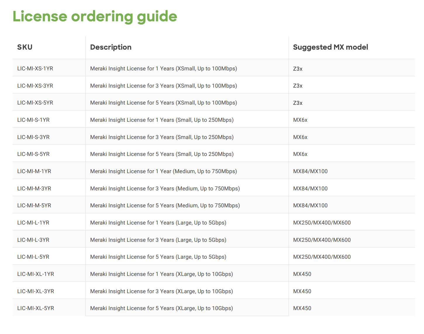Select the LIC-MI-XS-3YR SKU cell
The image size is (424, 334).
click(35, 86)
